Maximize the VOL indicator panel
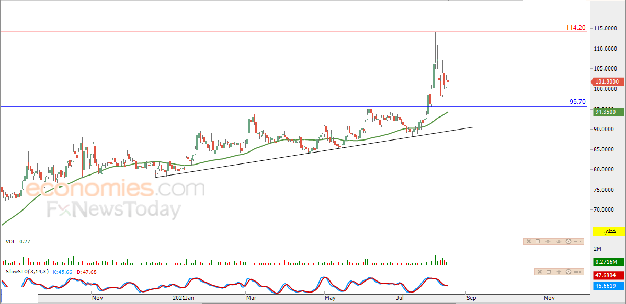Image resolution: width=626 pixels, height=304 pixels. click(538, 241)
